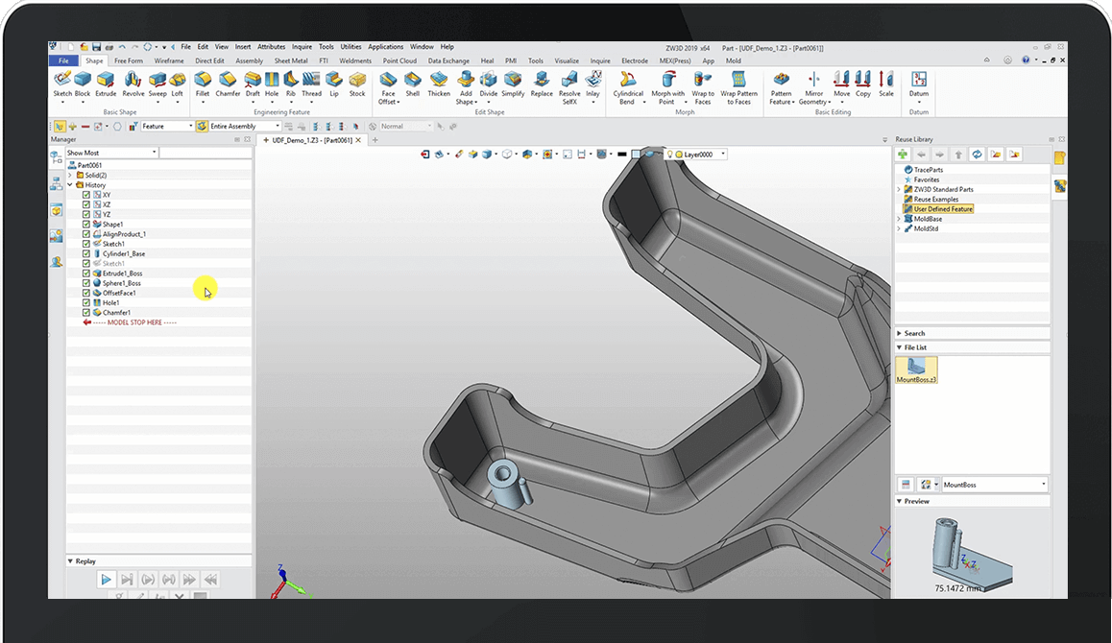Use the Thicken tool
This screenshot has height=643, width=1112.
(439, 84)
